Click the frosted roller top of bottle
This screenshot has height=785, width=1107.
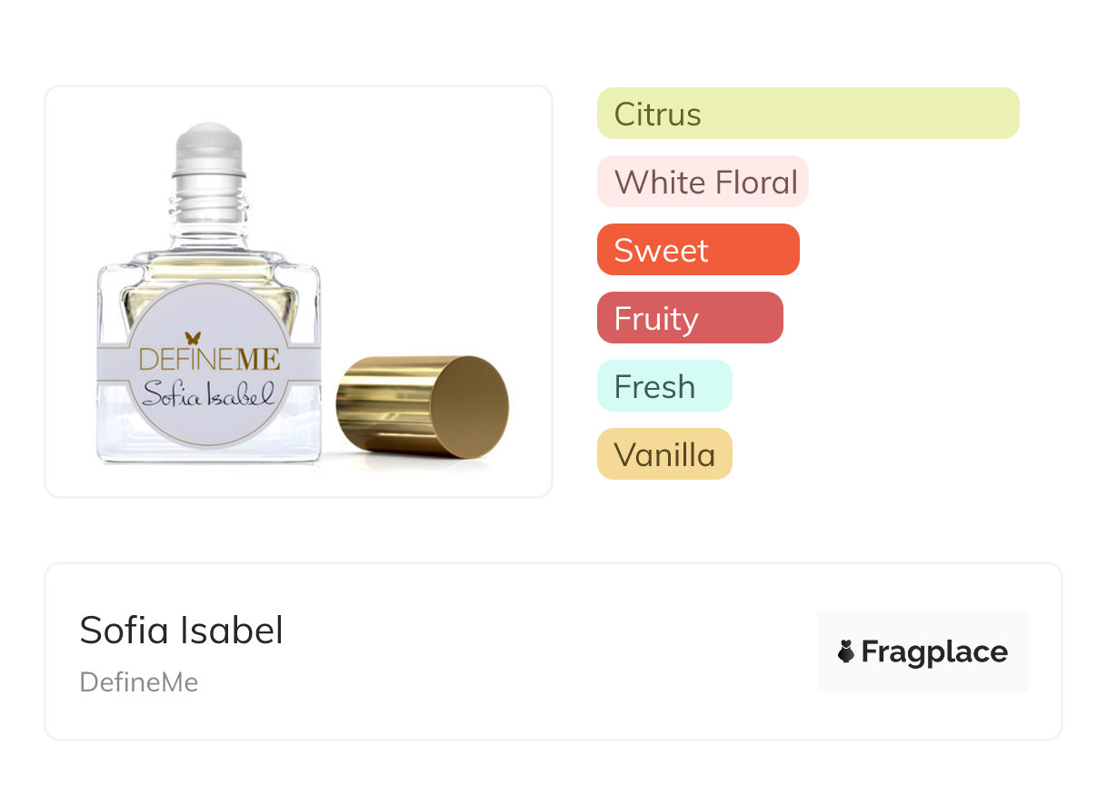[209, 144]
